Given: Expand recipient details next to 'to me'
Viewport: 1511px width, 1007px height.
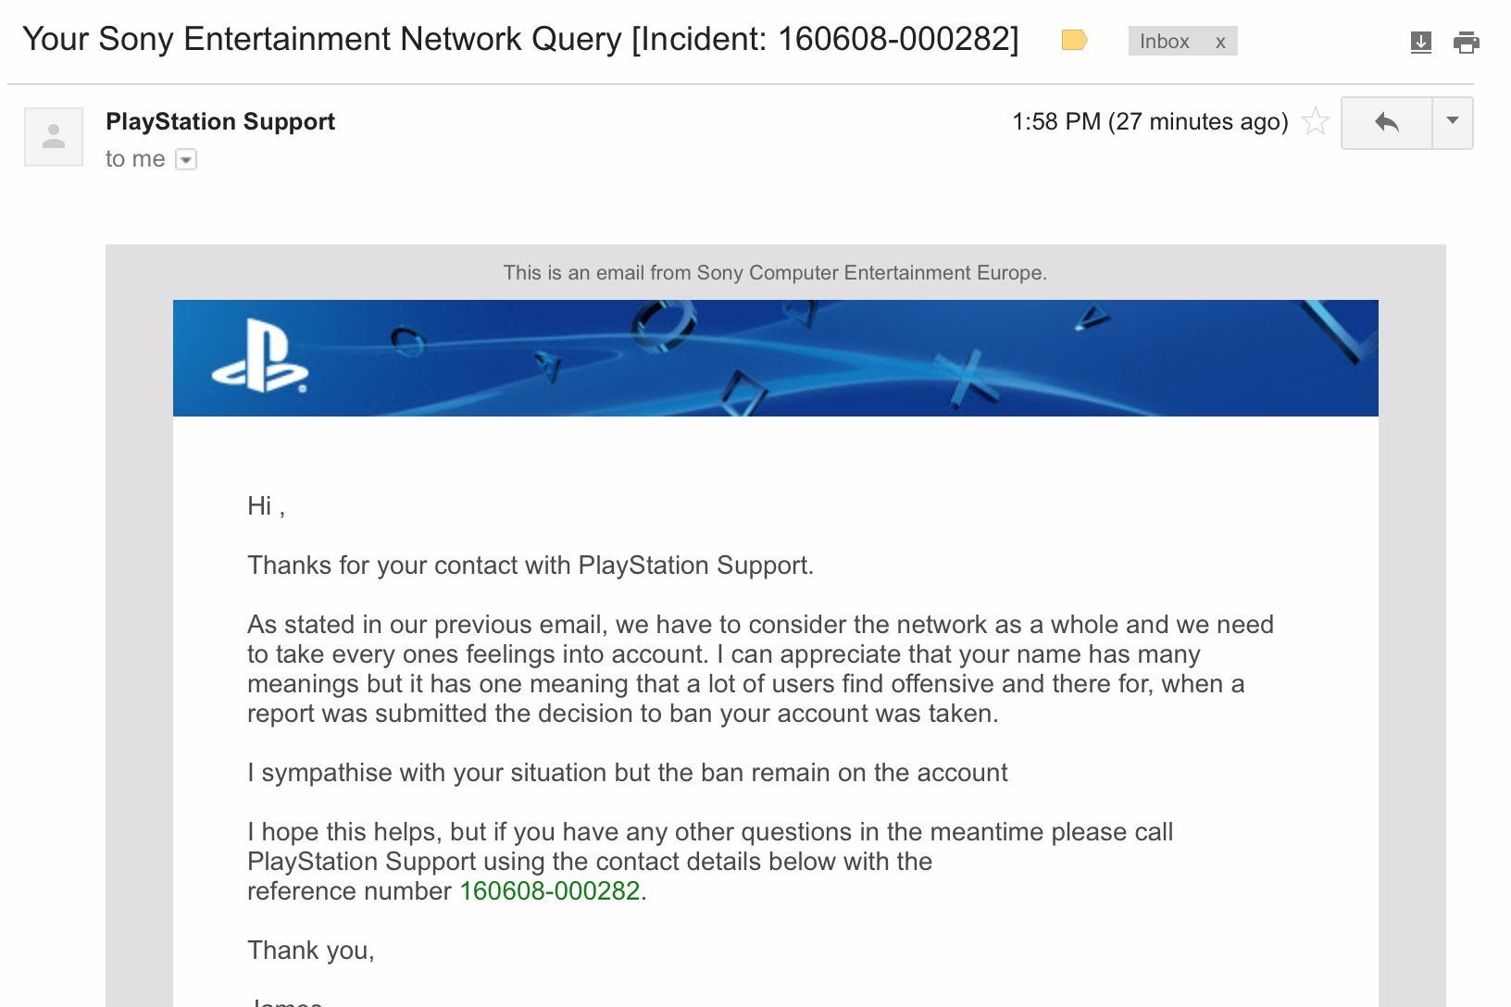Looking at the screenshot, I should [x=186, y=159].
